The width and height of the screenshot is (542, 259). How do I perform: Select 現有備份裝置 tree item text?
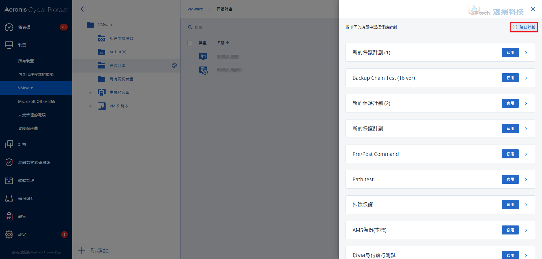(x=121, y=79)
